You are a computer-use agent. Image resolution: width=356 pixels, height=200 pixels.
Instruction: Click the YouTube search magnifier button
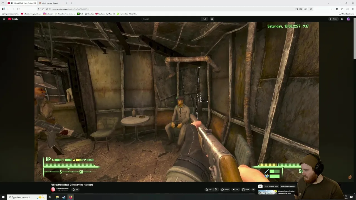pyautogui.click(x=205, y=19)
